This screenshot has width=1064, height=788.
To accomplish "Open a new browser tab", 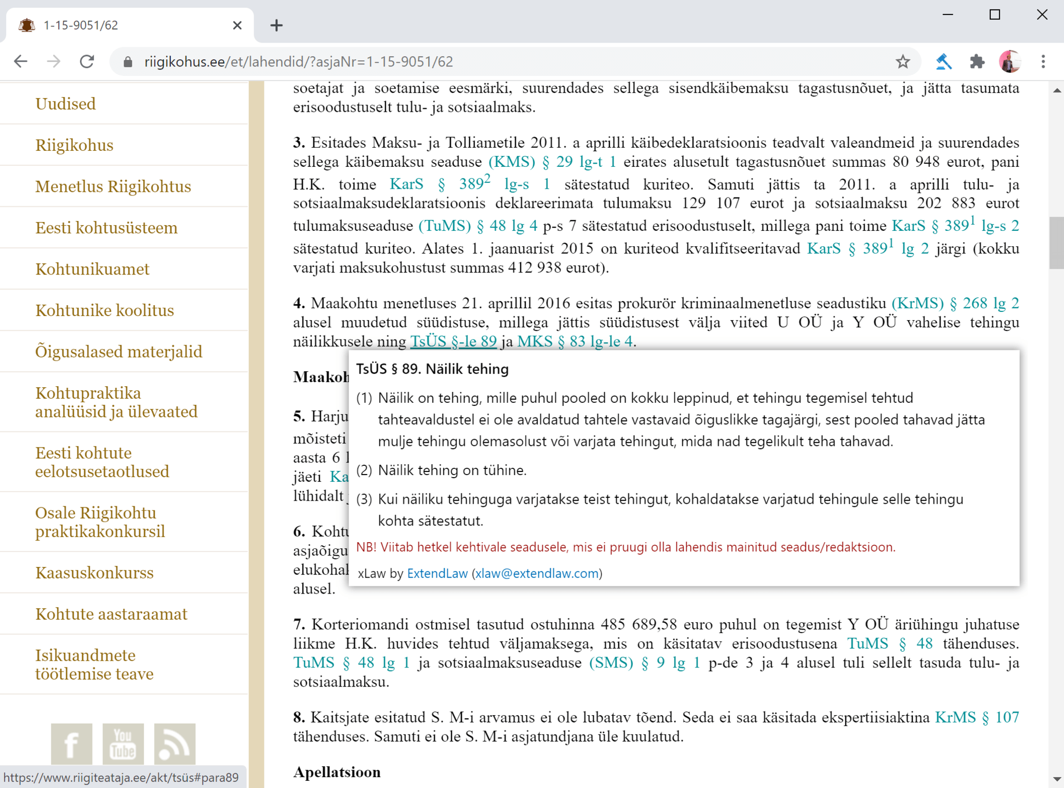I will pos(276,25).
